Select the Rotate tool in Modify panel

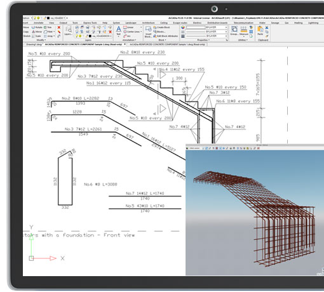tap(37, 27)
